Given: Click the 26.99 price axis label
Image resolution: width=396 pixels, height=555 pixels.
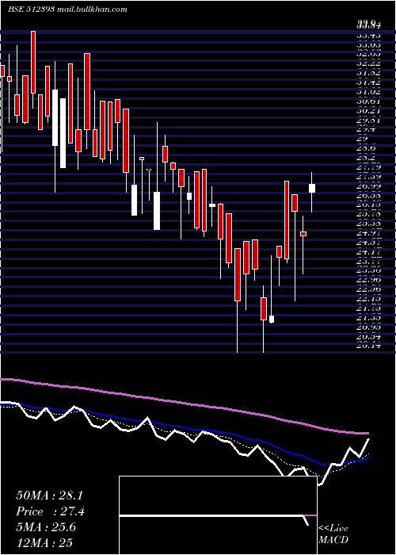Looking at the screenshot, I should pyautogui.click(x=368, y=186).
